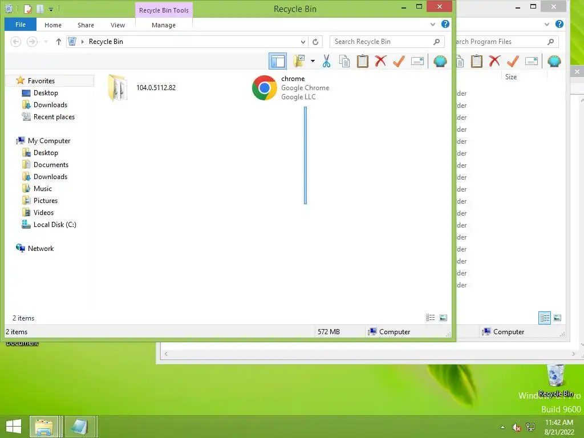Show hidden tray icons arrow
Screen dimensions: 584x438
pos(502,427)
